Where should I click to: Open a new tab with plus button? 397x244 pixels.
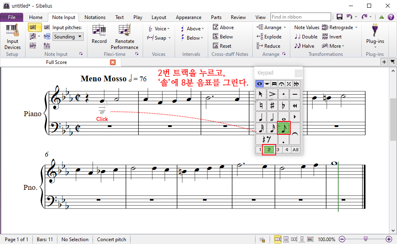(x=384, y=62)
